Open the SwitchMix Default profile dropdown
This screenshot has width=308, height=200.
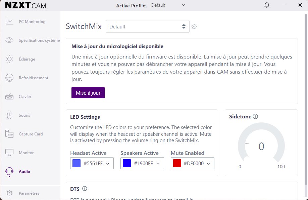point(148,27)
